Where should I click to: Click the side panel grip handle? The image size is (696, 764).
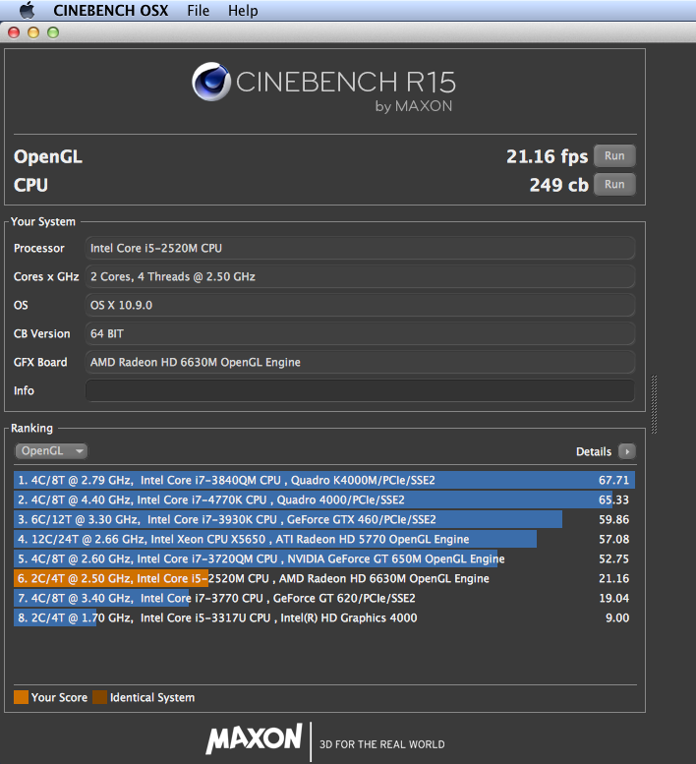[x=654, y=404]
